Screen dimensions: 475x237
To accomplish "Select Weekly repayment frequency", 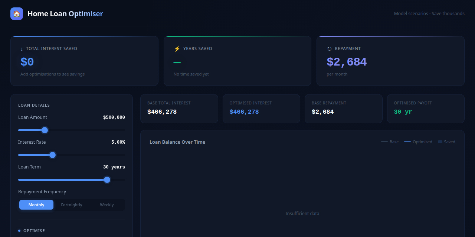I will click(x=107, y=205).
